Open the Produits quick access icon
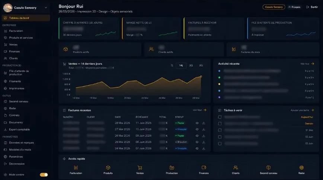The height and width of the screenshot is (180, 323). (x=108, y=168)
